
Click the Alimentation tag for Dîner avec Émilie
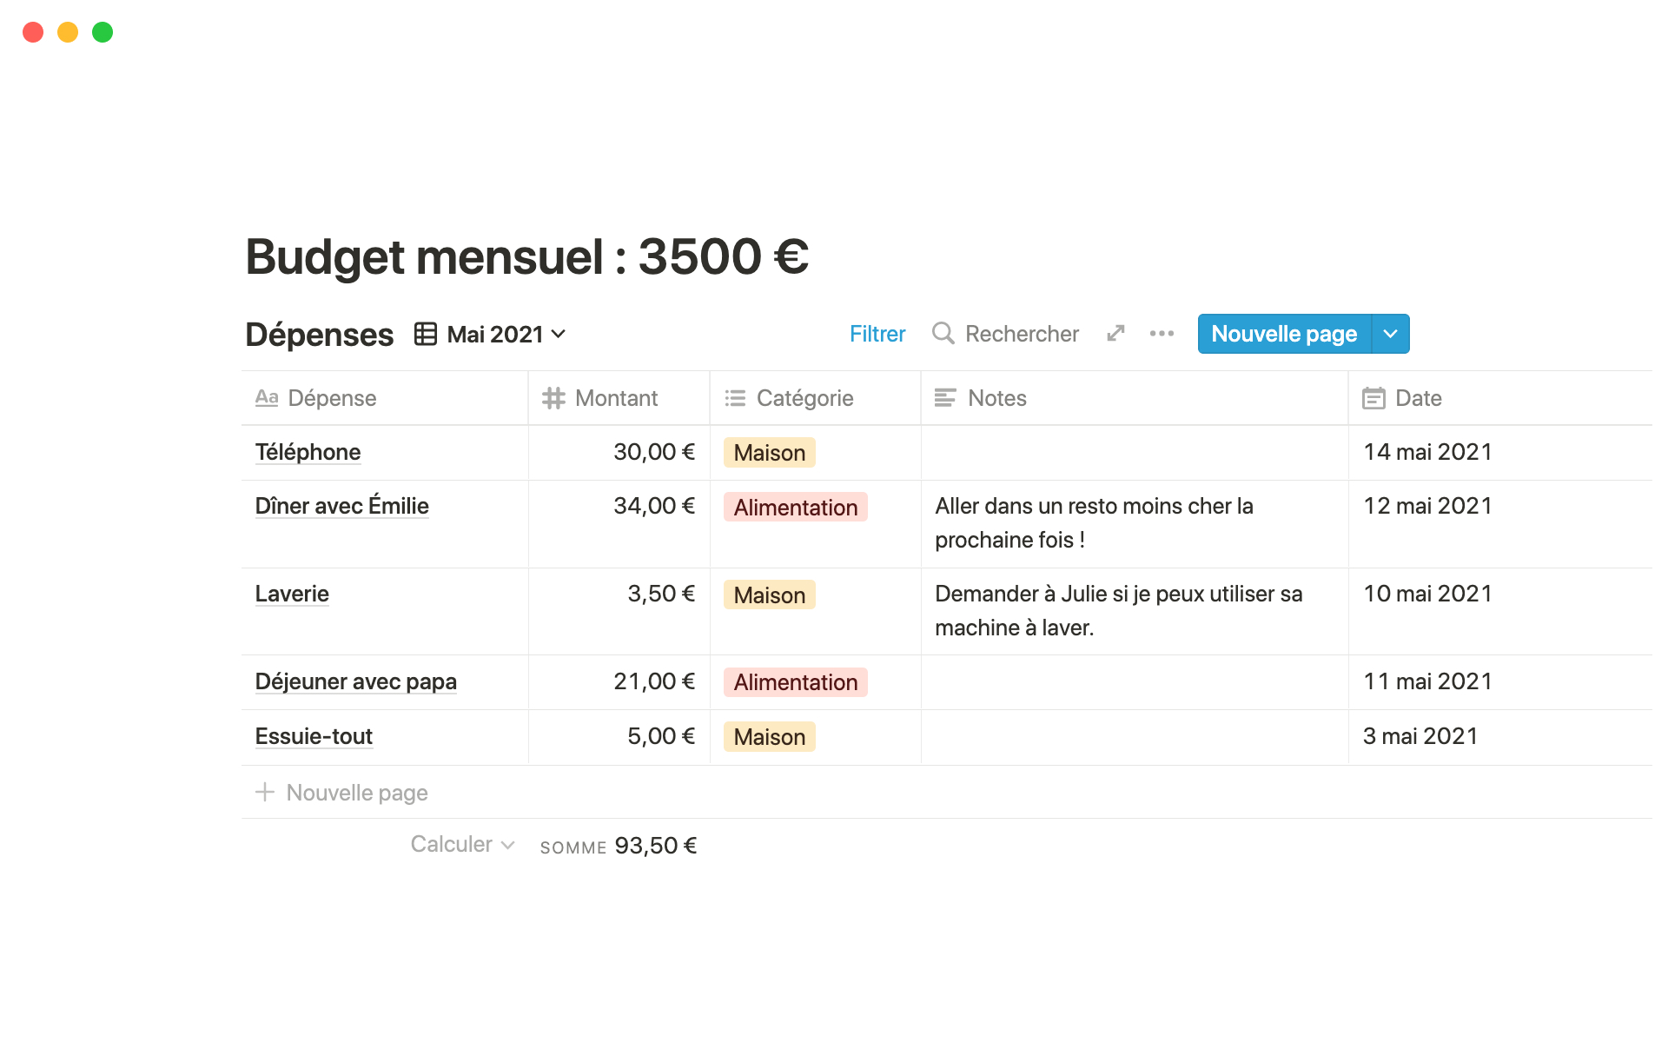click(x=795, y=508)
